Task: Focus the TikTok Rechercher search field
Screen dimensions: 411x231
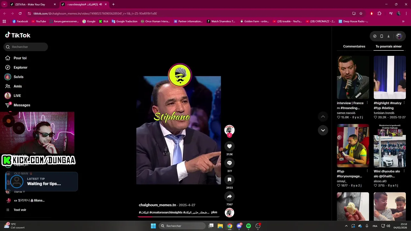Action: coord(26,47)
